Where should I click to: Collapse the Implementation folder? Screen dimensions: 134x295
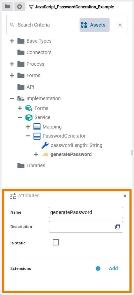(12, 98)
